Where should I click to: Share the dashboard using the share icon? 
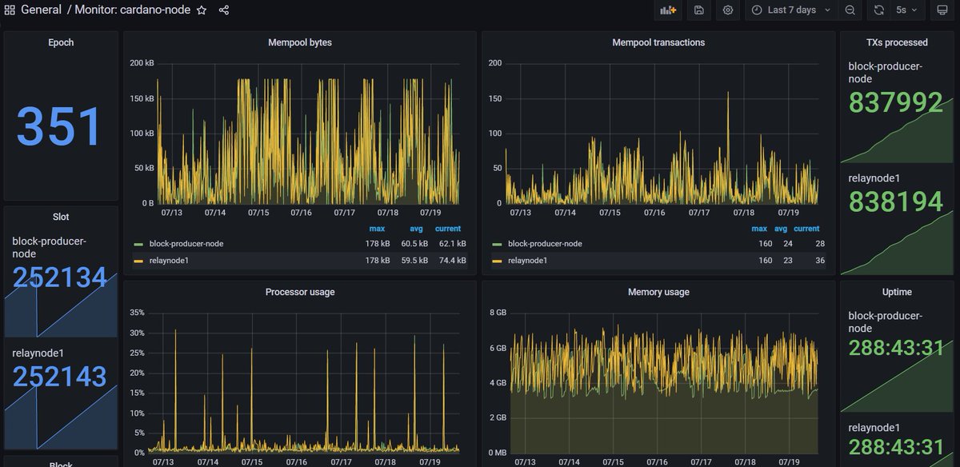pos(224,10)
